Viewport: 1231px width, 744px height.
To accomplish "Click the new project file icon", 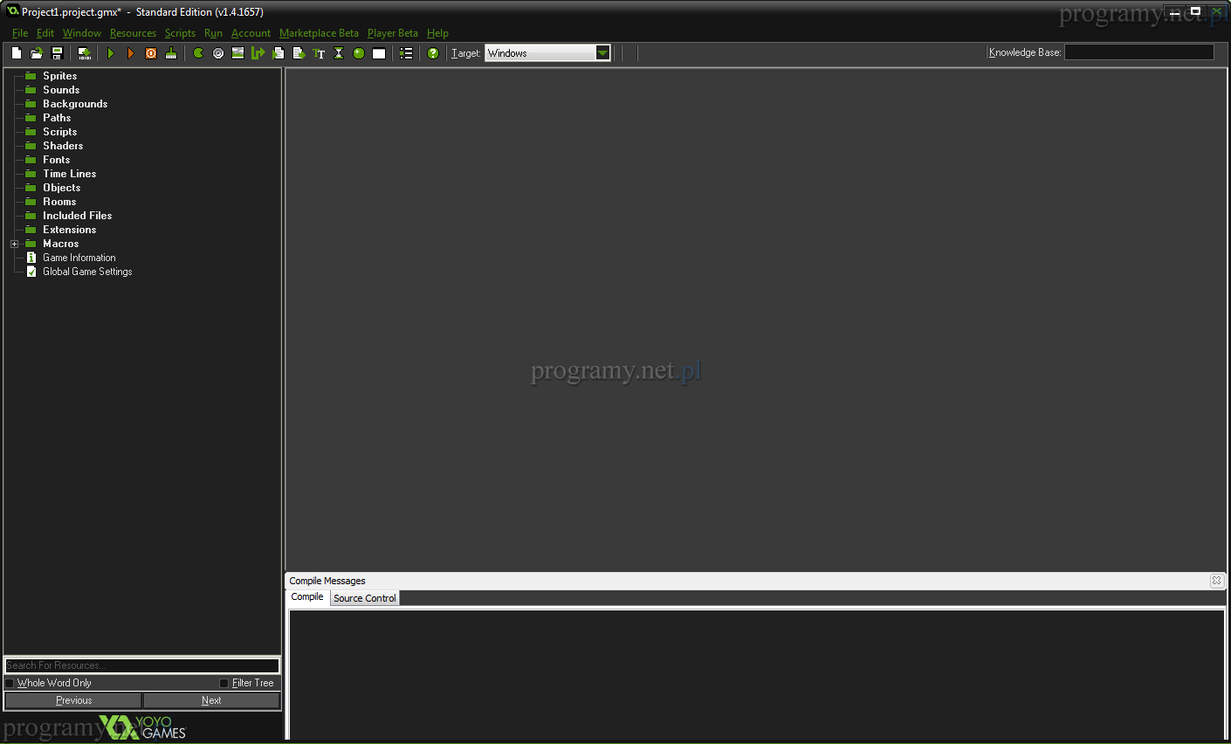I will click(x=17, y=53).
